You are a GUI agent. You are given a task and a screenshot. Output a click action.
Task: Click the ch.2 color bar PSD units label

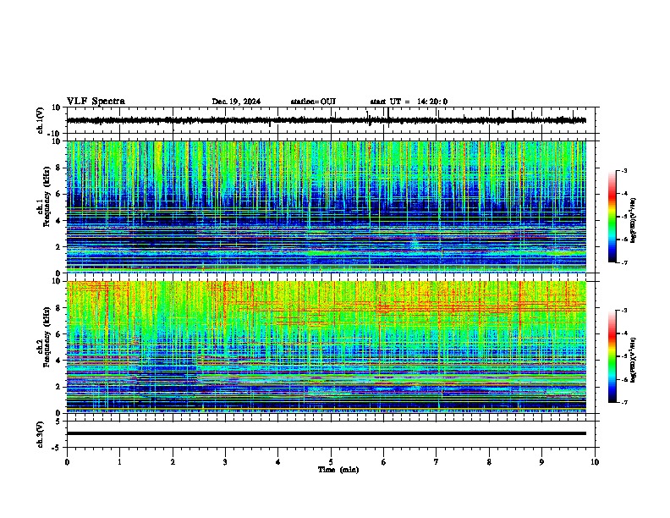point(633,360)
